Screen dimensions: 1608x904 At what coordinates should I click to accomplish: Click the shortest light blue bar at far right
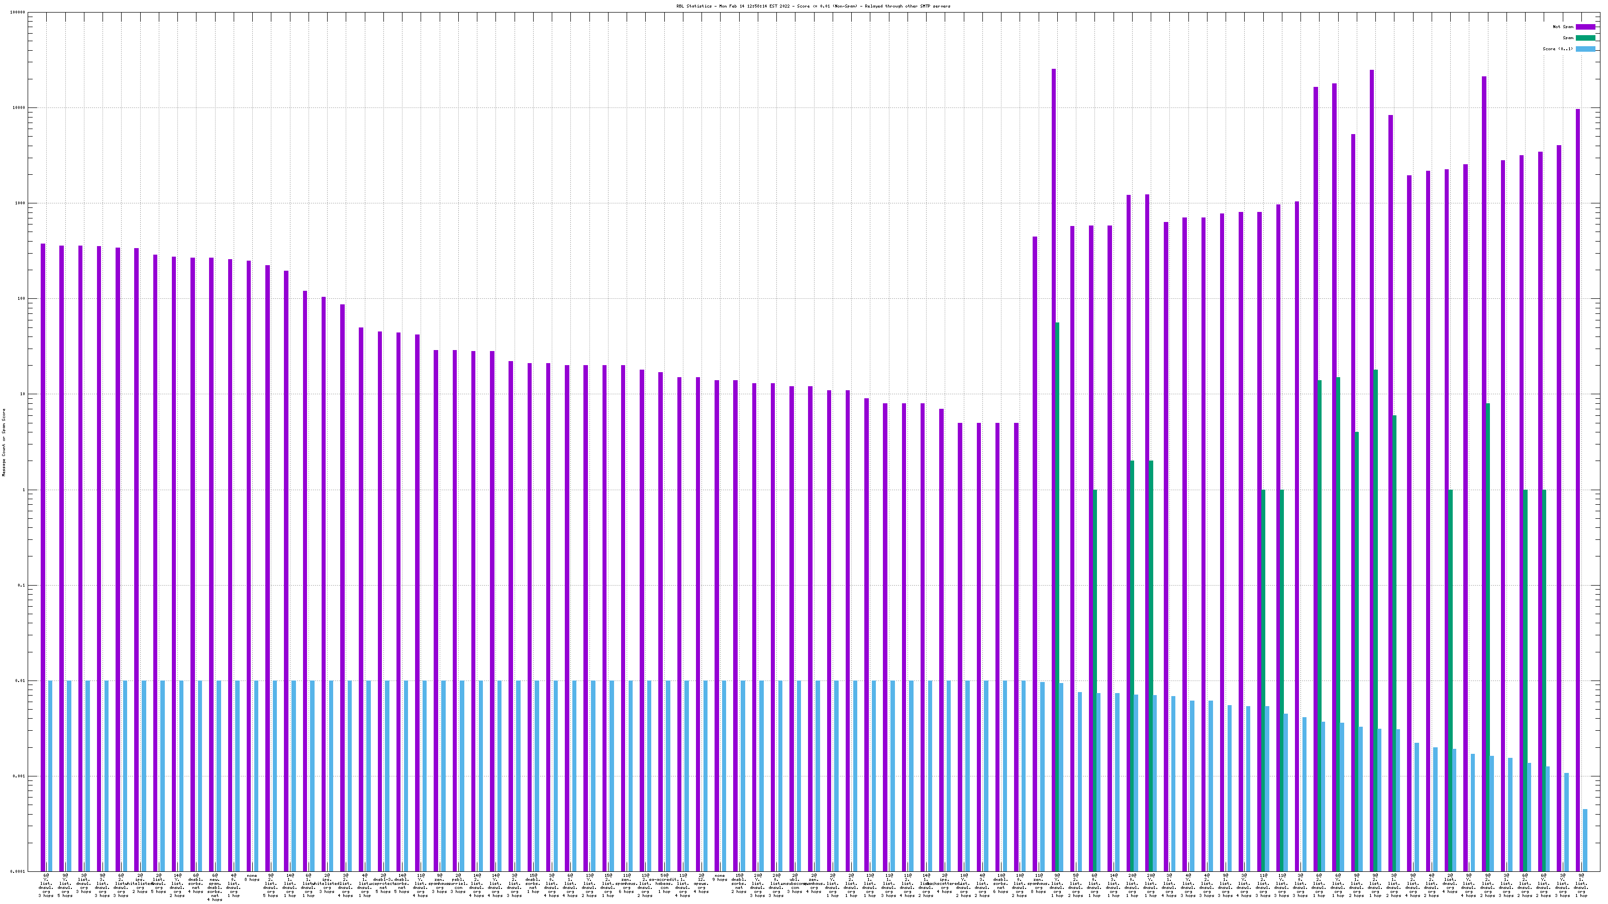click(x=1585, y=840)
